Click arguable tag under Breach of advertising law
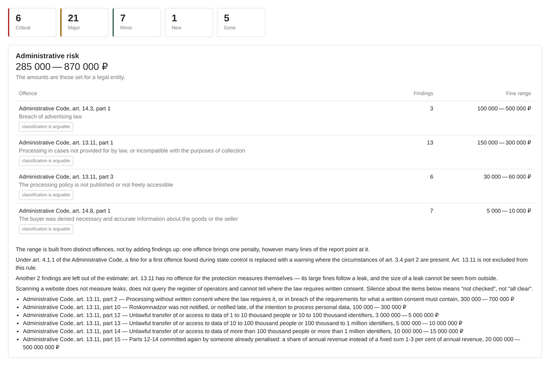 pos(46,127)
